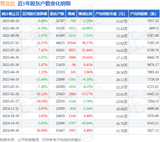Click change value 6952
This screenshot has width=160, height=142.
72,50
